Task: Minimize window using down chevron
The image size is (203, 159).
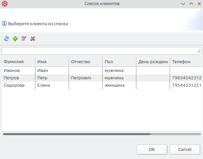Action: coord(183,4)
